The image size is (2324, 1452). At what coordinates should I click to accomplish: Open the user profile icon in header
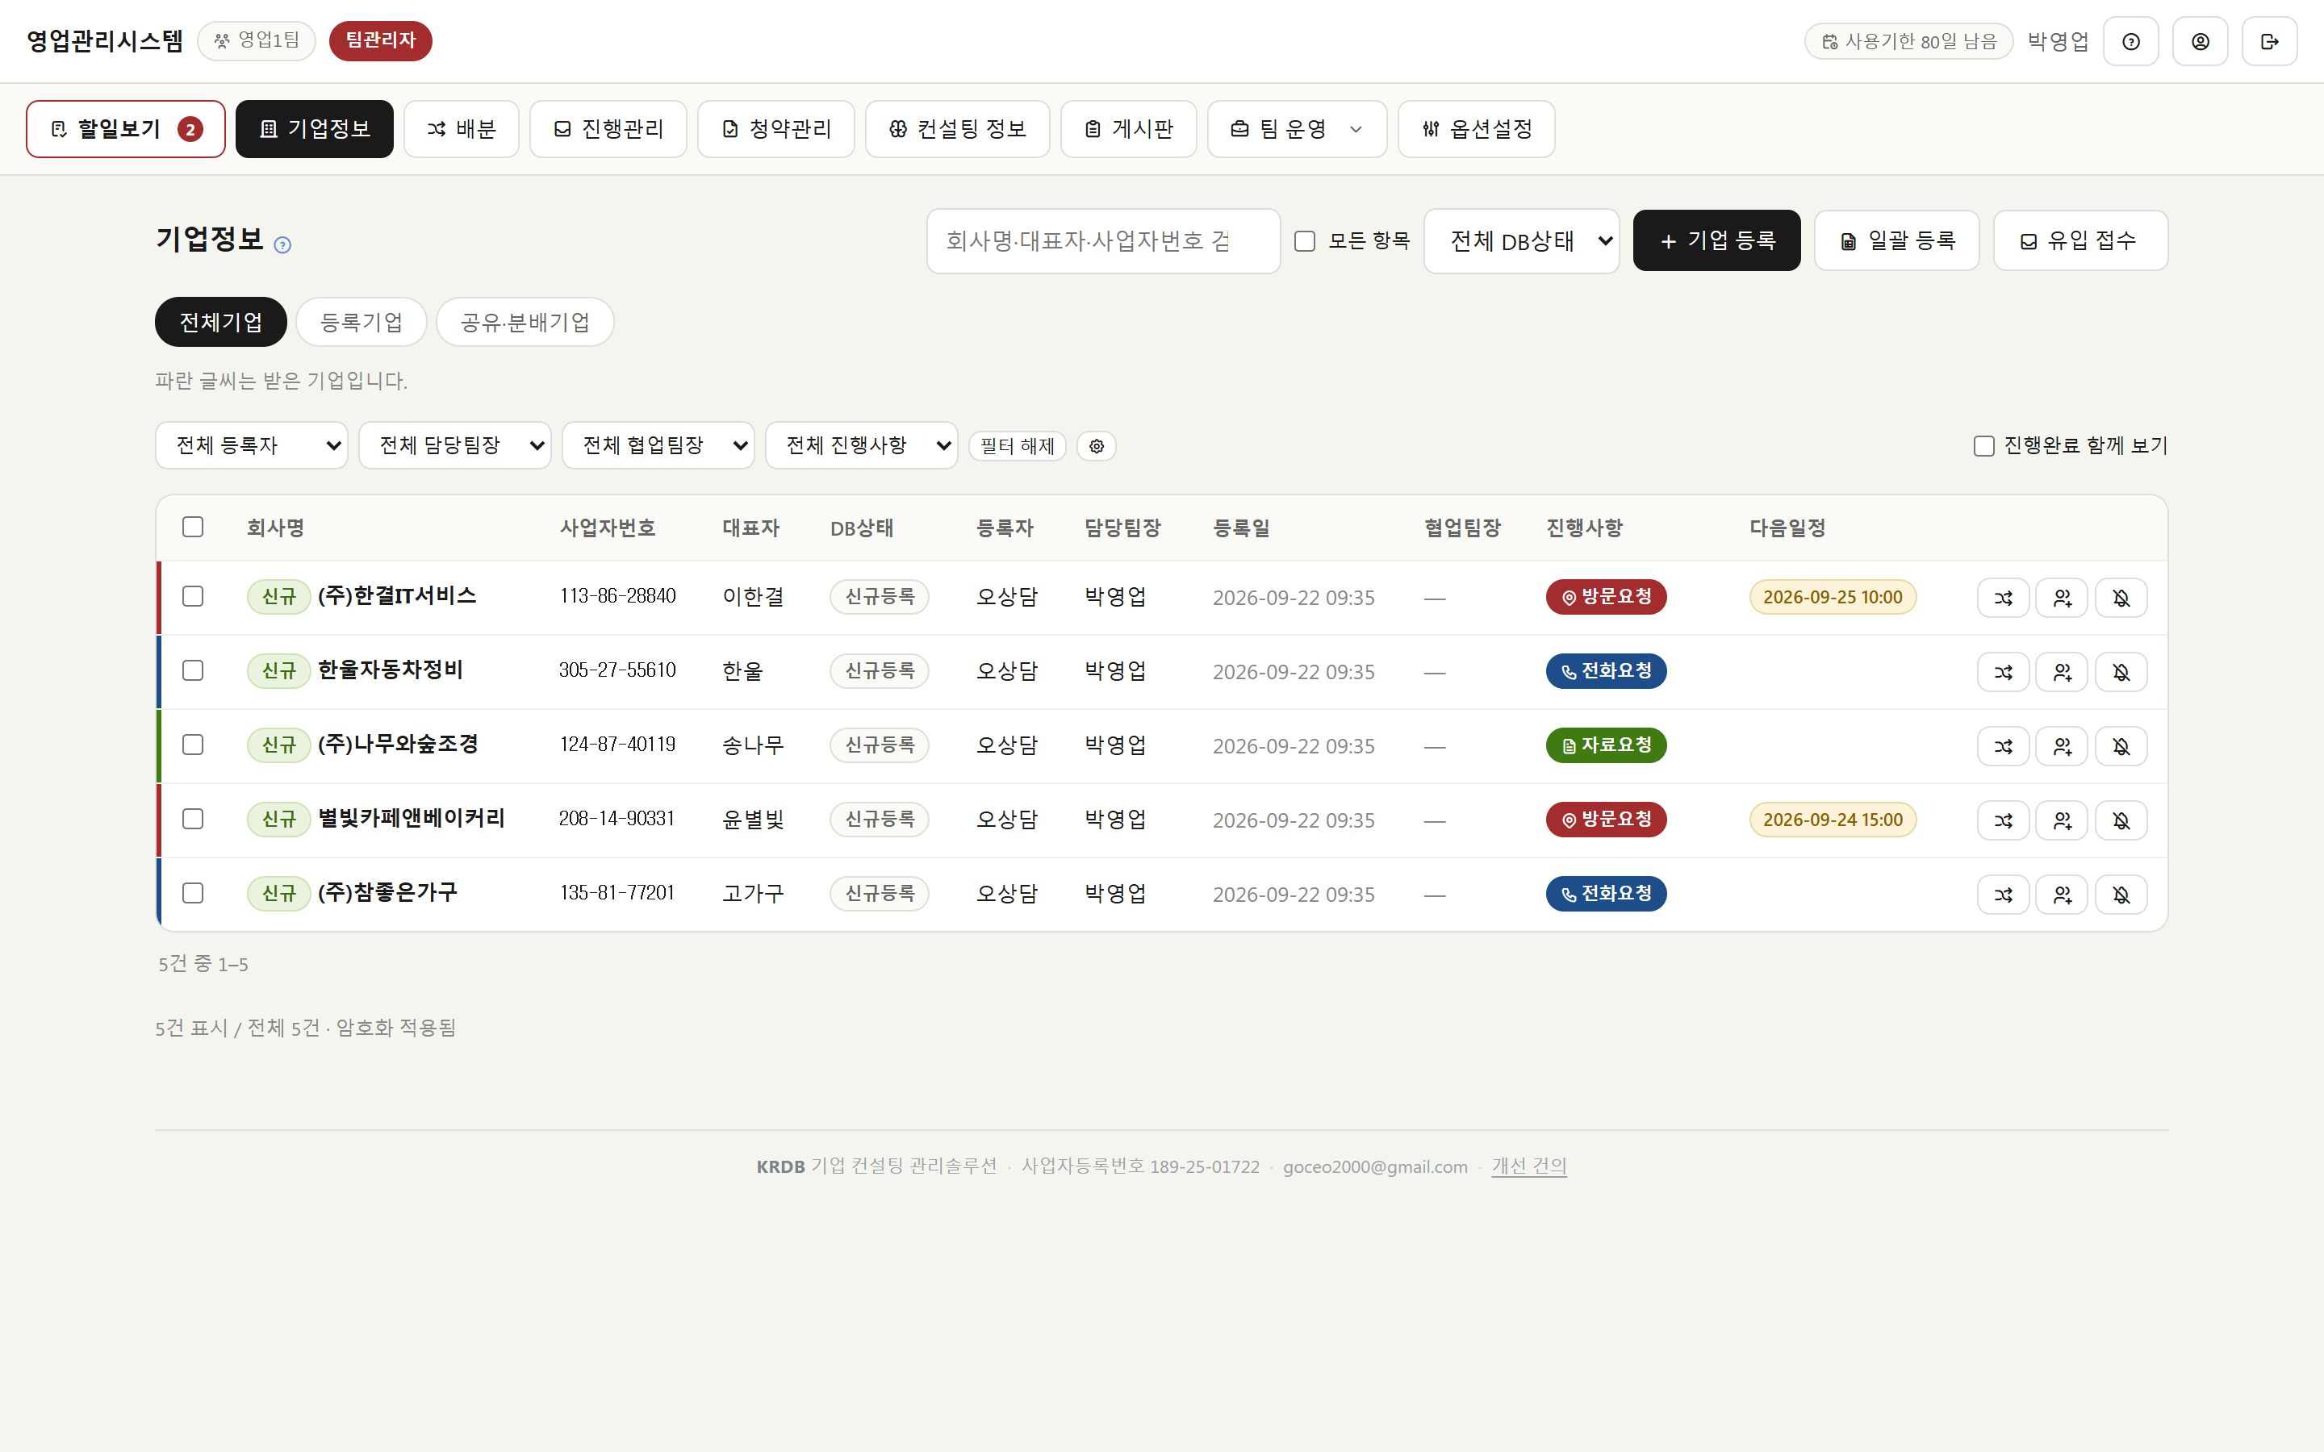[2200, 41]
